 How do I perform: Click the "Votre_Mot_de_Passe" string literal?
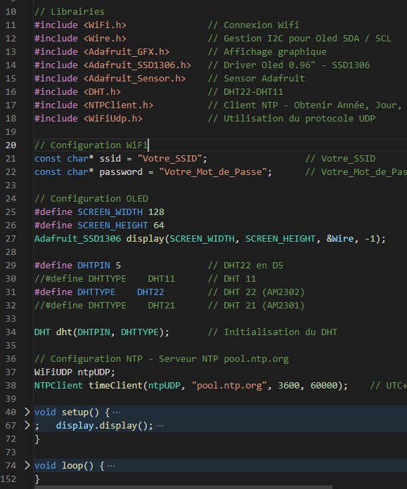pyautogui.click(x=213, y=172)
